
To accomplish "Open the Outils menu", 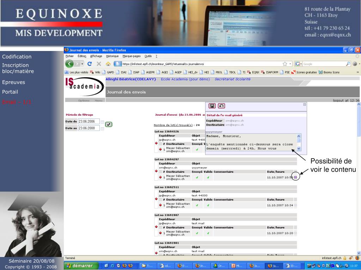I will point(148,56).
